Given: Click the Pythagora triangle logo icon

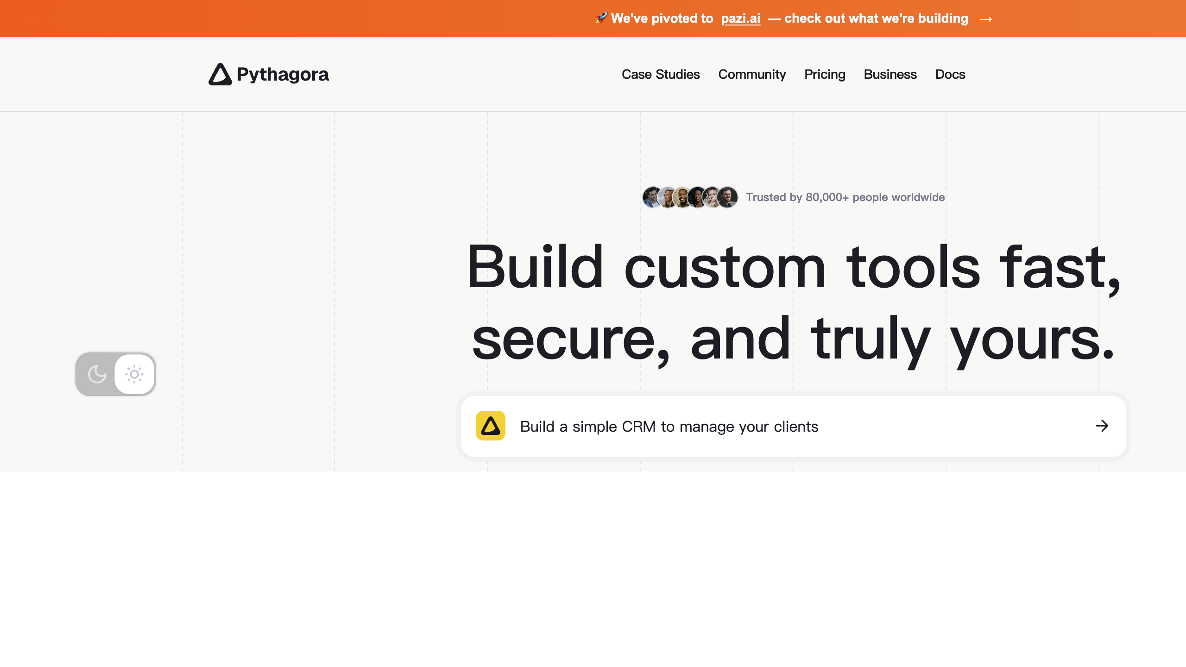Looking at the screenshot, I should coord(220,74).
